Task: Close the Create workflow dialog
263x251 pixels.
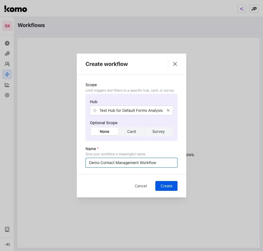Action: 175,64
